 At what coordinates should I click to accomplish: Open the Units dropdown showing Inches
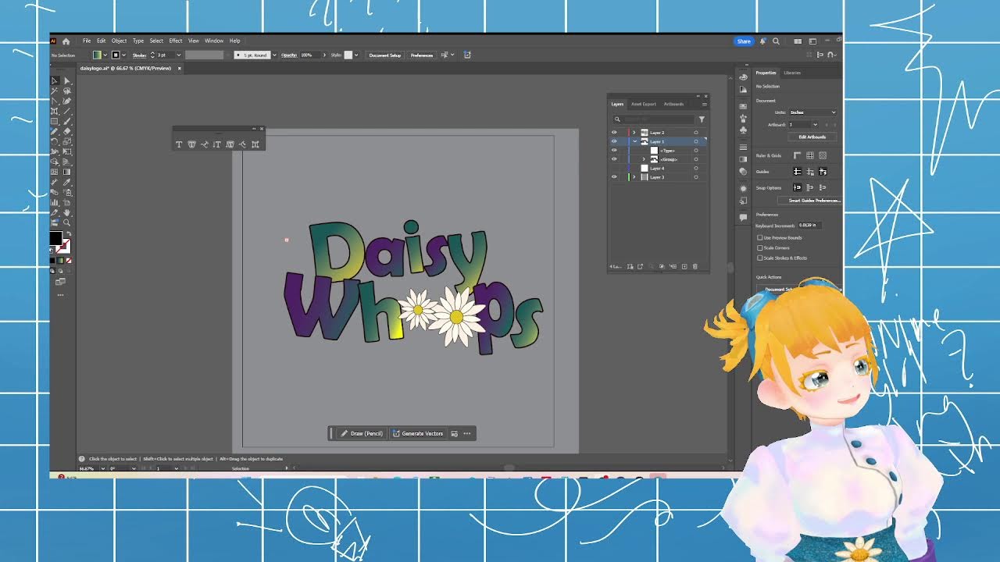coord(814,112)
